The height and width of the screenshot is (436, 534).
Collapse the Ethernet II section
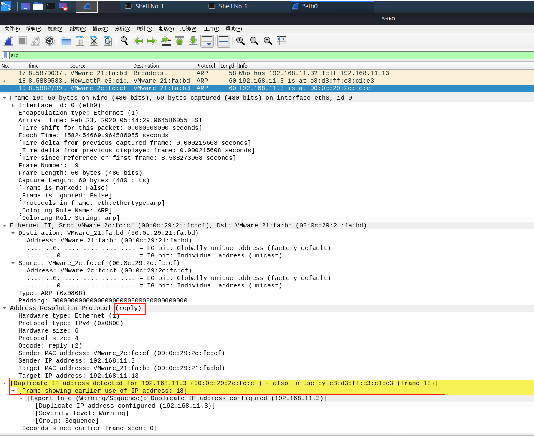click(x=4, y=225)
